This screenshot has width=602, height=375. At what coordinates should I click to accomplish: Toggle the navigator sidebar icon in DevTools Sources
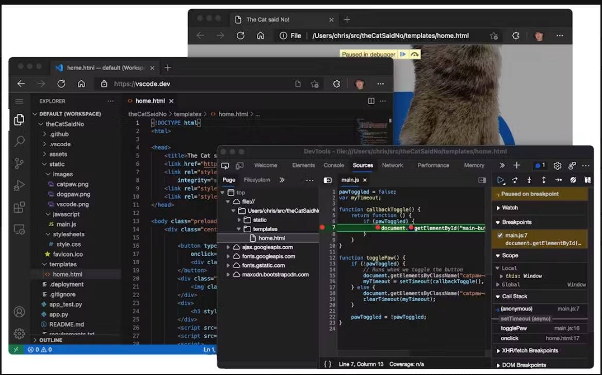click(x=328, y=180)
